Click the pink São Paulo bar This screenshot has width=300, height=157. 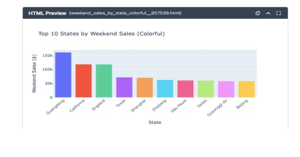coord(185,89)
